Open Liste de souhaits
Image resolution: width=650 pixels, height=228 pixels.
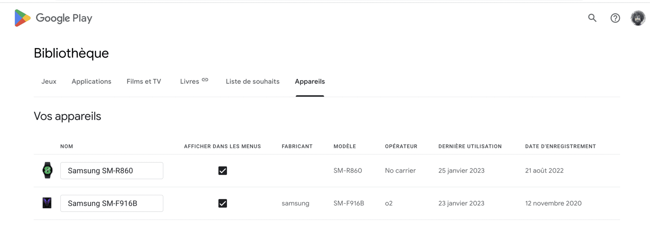coord(252,81)
